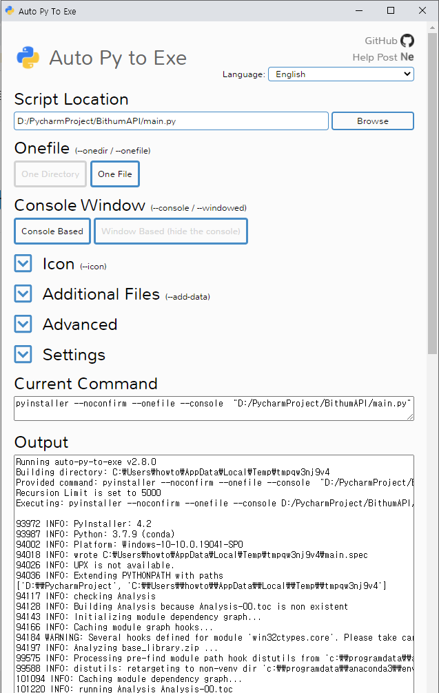The image size is (439, 693).
Task: Expand the Settings section chevron
Action: click(23, 355)
